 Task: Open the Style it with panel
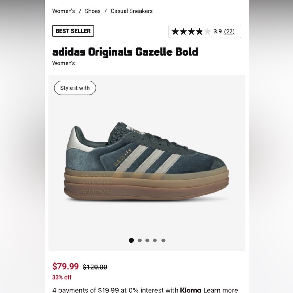pos(75,88)
